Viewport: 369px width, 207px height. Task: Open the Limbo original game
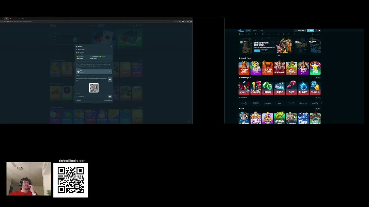279,88
